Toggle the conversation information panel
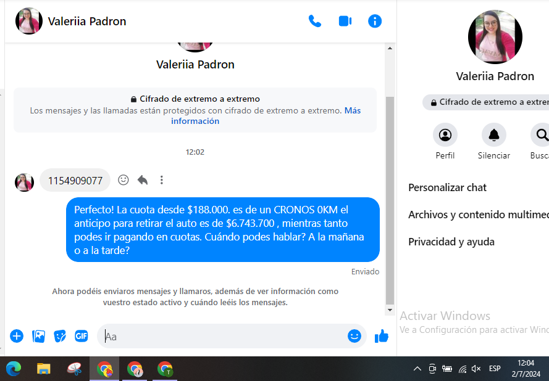Image resolution: width=549 pixels, height=381 pixels. [x=375, y=21]
